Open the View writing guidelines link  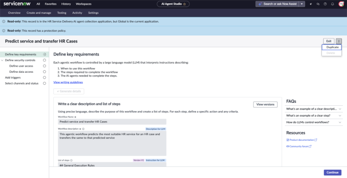pyautogui.click(x=68, y=82)
